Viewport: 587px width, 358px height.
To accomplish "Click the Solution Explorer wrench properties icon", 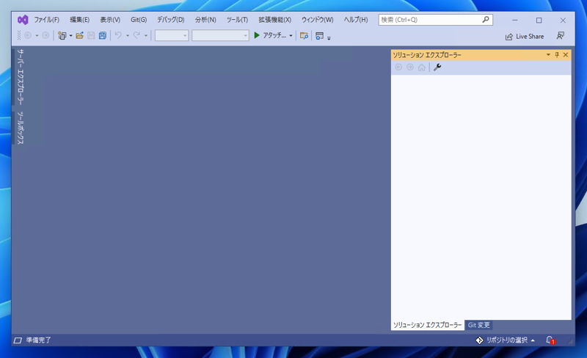I will coord(437,67).
